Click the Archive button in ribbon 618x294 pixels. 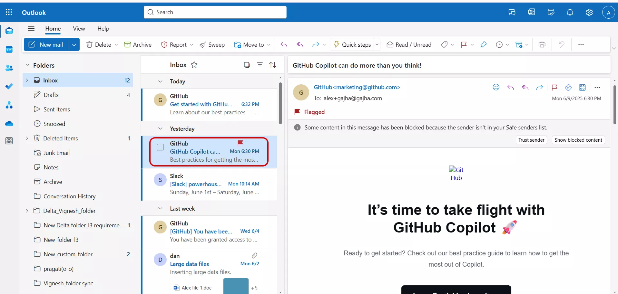[x=138, y=45]
